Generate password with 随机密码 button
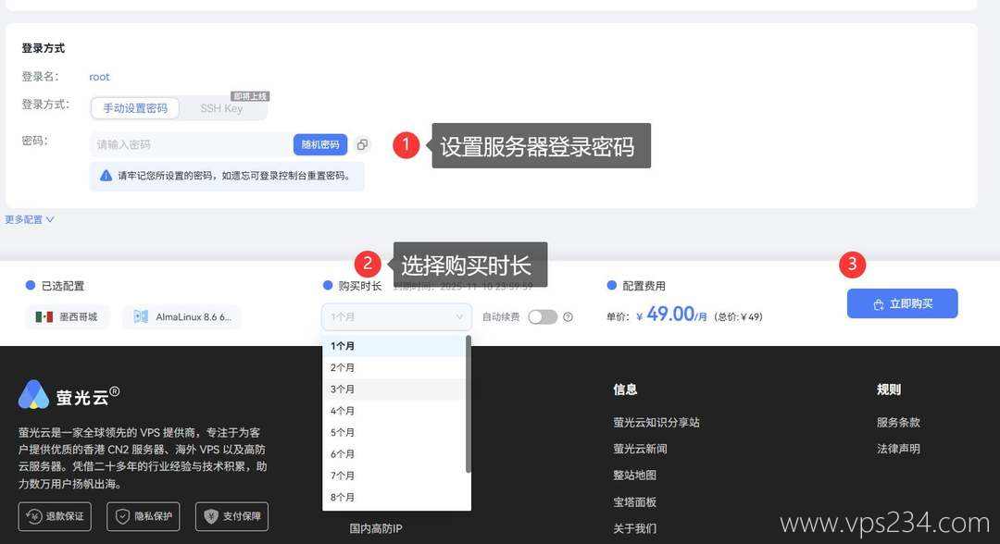Screen dimensions: 1000x544 click(320, 144)
